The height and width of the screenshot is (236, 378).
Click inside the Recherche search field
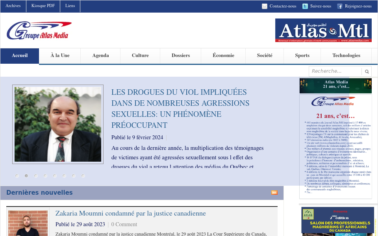(x=335, y=71)
